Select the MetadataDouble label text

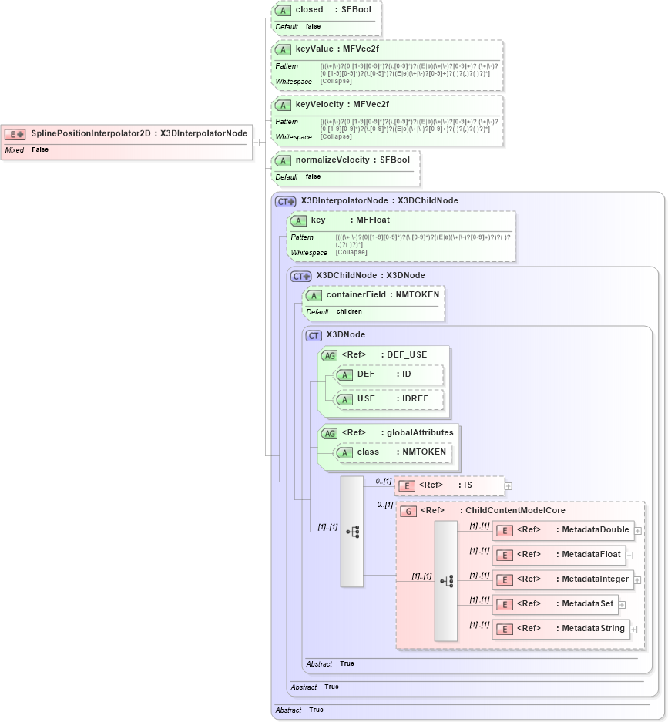[x=596, y=530]
